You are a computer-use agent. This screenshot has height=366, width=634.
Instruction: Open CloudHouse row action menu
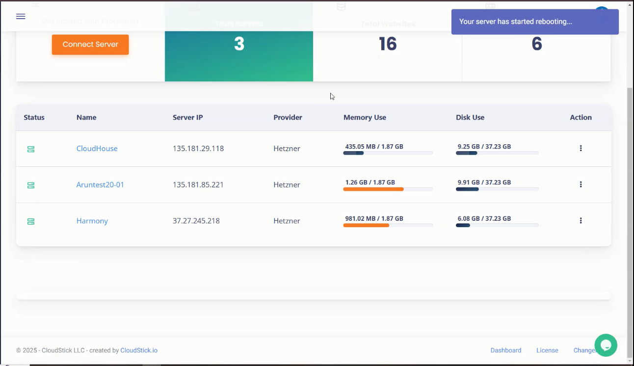[581, 148]
